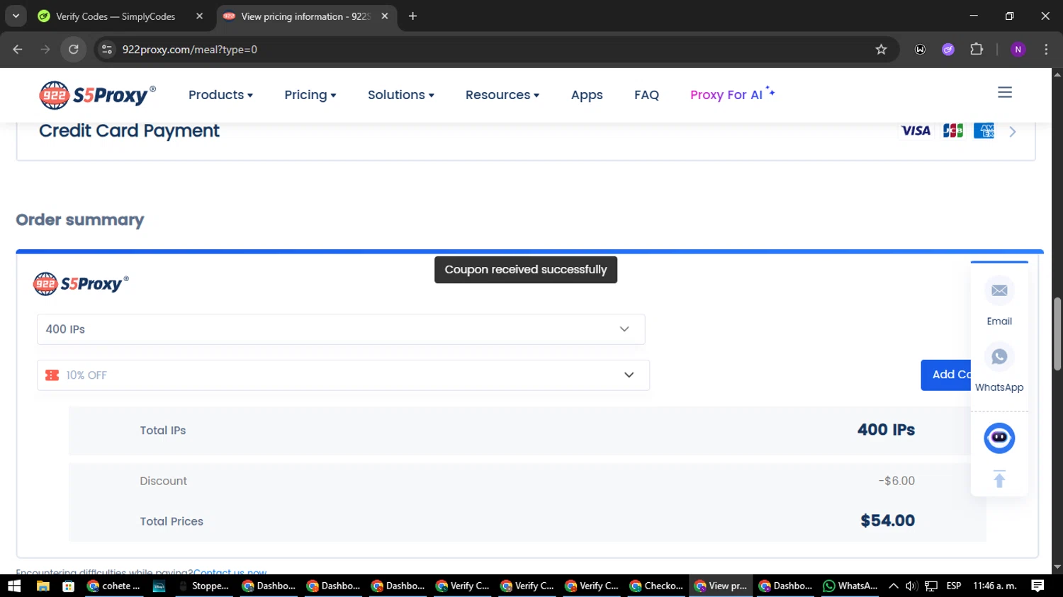This screenshot has height=597, width=1063.
Task: Click the taskbar clock 11:46 a. m.
Action: click(995, 586)
